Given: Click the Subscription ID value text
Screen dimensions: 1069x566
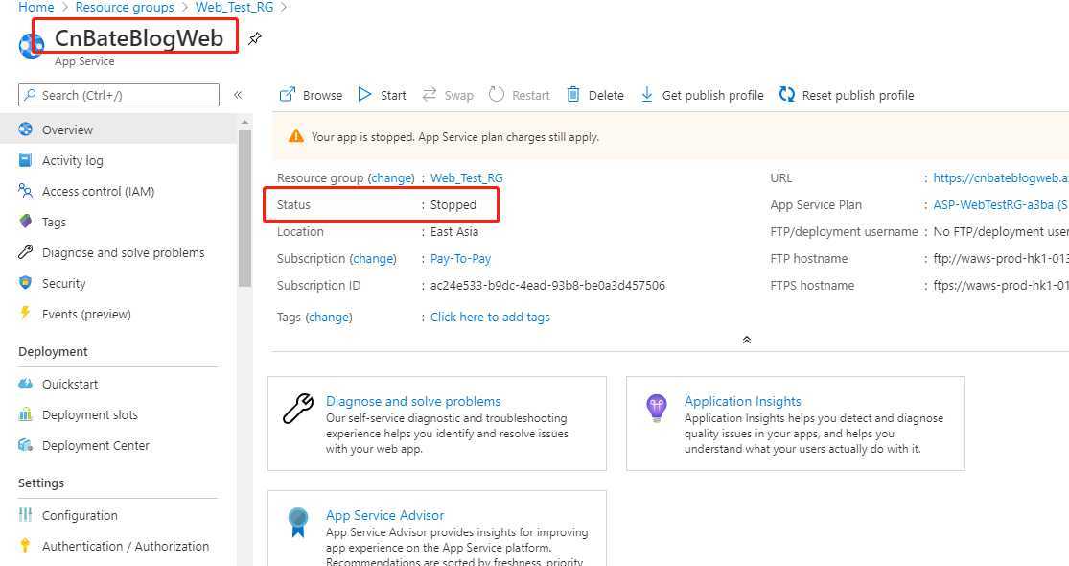Looking at the screenshot, I should click(547, 285).
